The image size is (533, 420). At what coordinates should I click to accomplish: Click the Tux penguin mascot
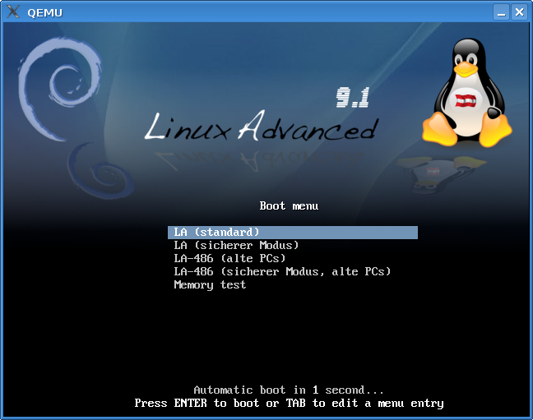[x=466, y=94]
